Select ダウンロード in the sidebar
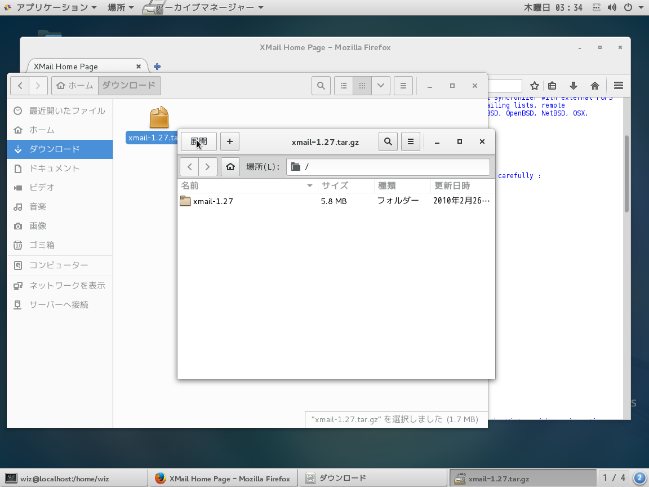The height and width of the screenshot is (487, 649). tap(60, 149)
